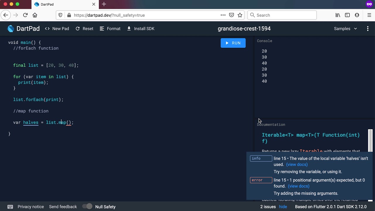This screenshot has width=375, height=211.
Task: Select the DartPad browser tab
Action: click(65, 4)
